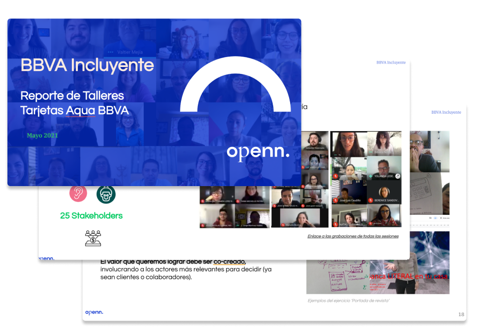Click the line sean clientes o colaboradores
Viewport: 477px width, 335px height.
click(x=146, y=277)
